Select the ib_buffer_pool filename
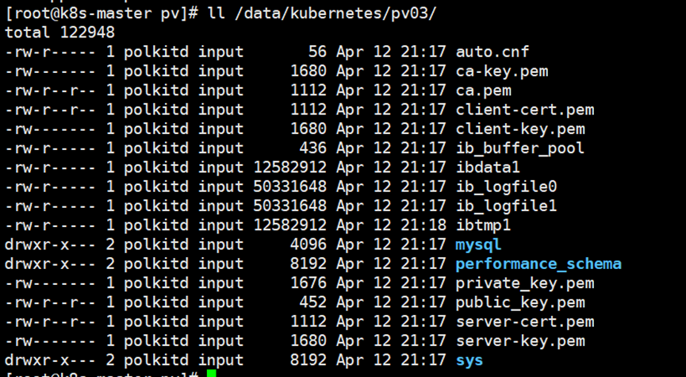 tap(519, 148)
